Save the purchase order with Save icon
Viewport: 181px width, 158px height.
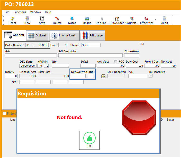click(42, 18)
